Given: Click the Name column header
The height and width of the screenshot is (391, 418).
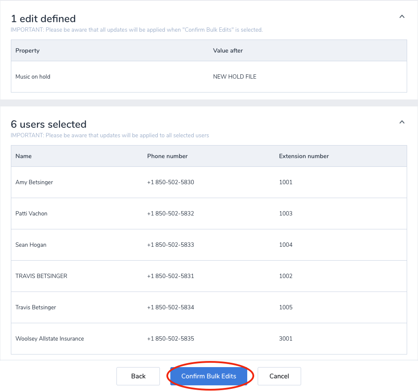Looking at the screenshot, I should tap(23, 156).
